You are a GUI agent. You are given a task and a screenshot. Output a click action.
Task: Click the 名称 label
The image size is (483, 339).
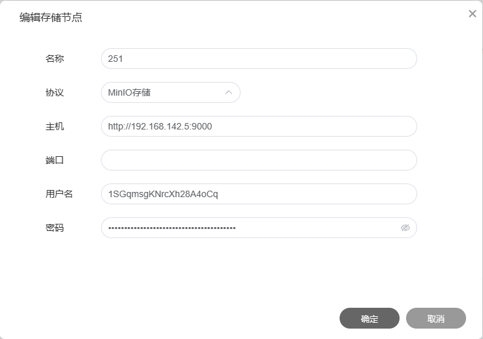[55, 59]
